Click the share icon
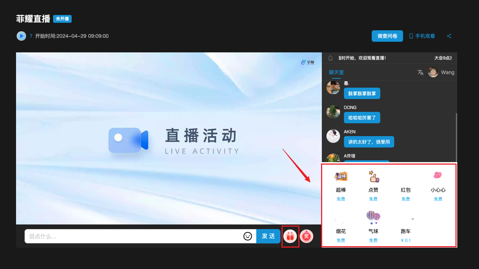Viewport: 479px width, 269px height. click(x=449, y=36)
